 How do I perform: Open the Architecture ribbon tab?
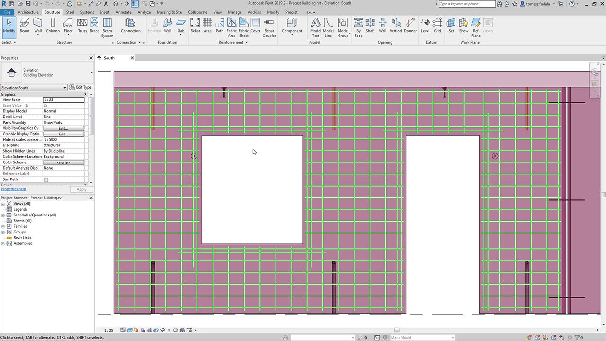[28, 12]
